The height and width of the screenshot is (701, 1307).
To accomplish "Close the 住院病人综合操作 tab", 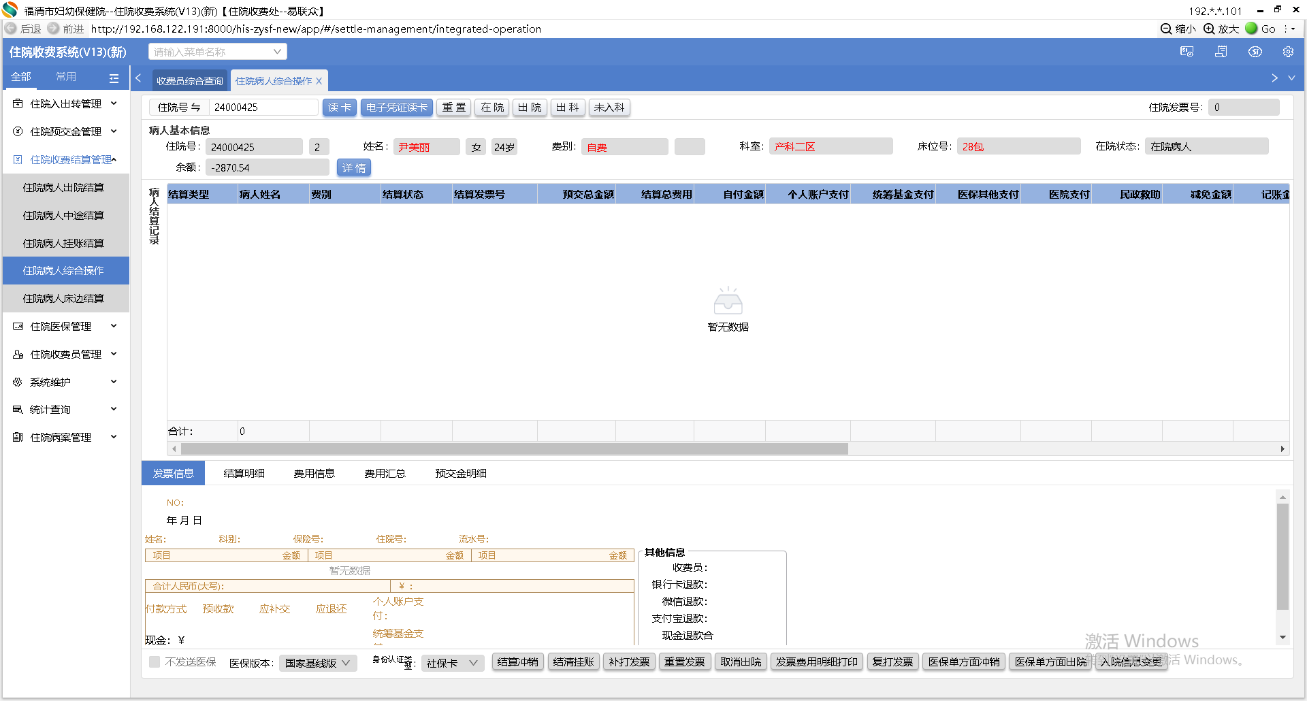I will coord(319,81).
